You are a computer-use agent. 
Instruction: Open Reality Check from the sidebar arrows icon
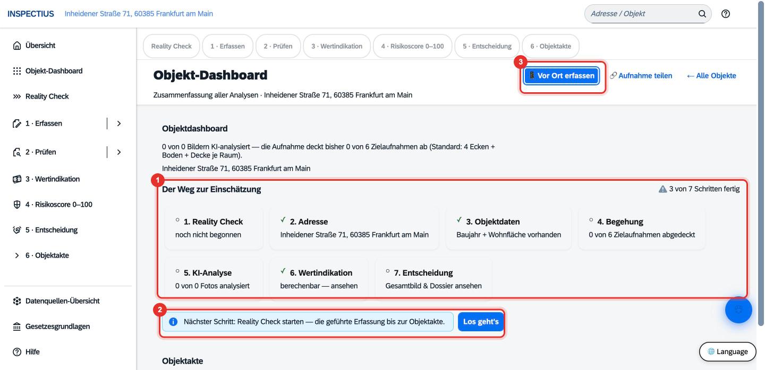(x=16, y=96)
